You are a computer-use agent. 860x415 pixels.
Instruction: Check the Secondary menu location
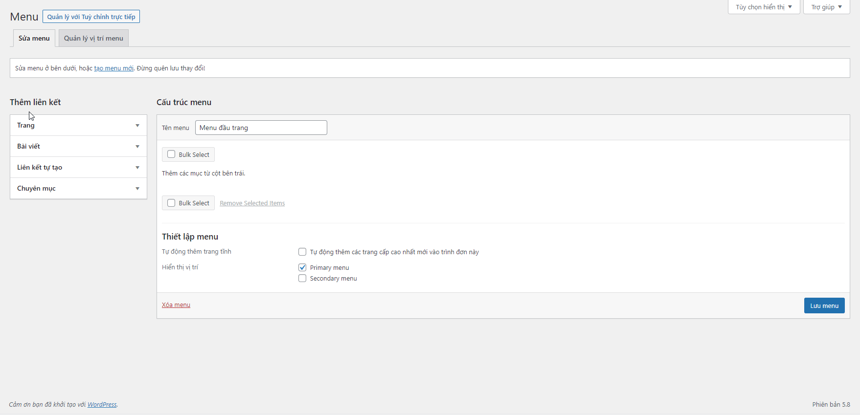point(302,279)
